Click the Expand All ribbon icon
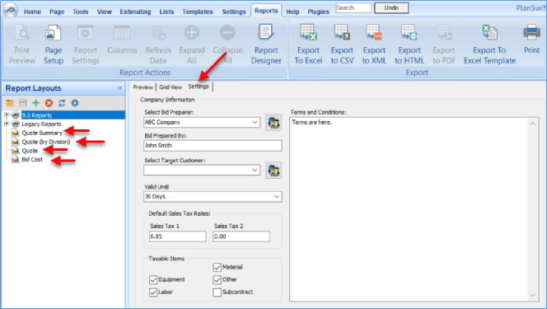Viewport: 547px width, 309px height. pos(191,44)
